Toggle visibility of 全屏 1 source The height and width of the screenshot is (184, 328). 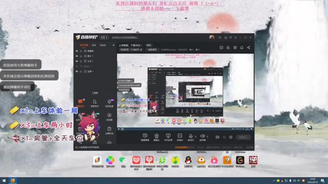(x=77, y=71)
